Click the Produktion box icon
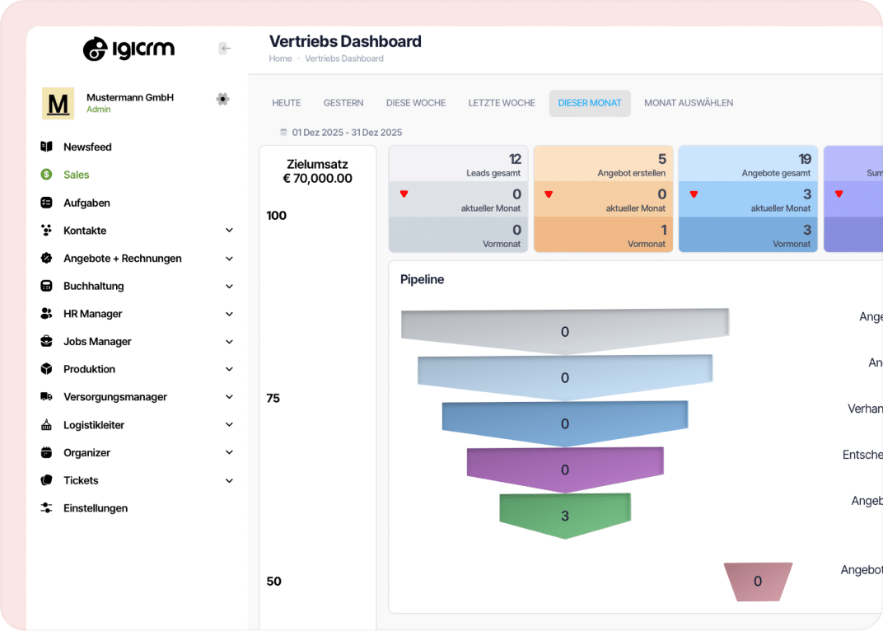The image size is (883, 631). 47,369
